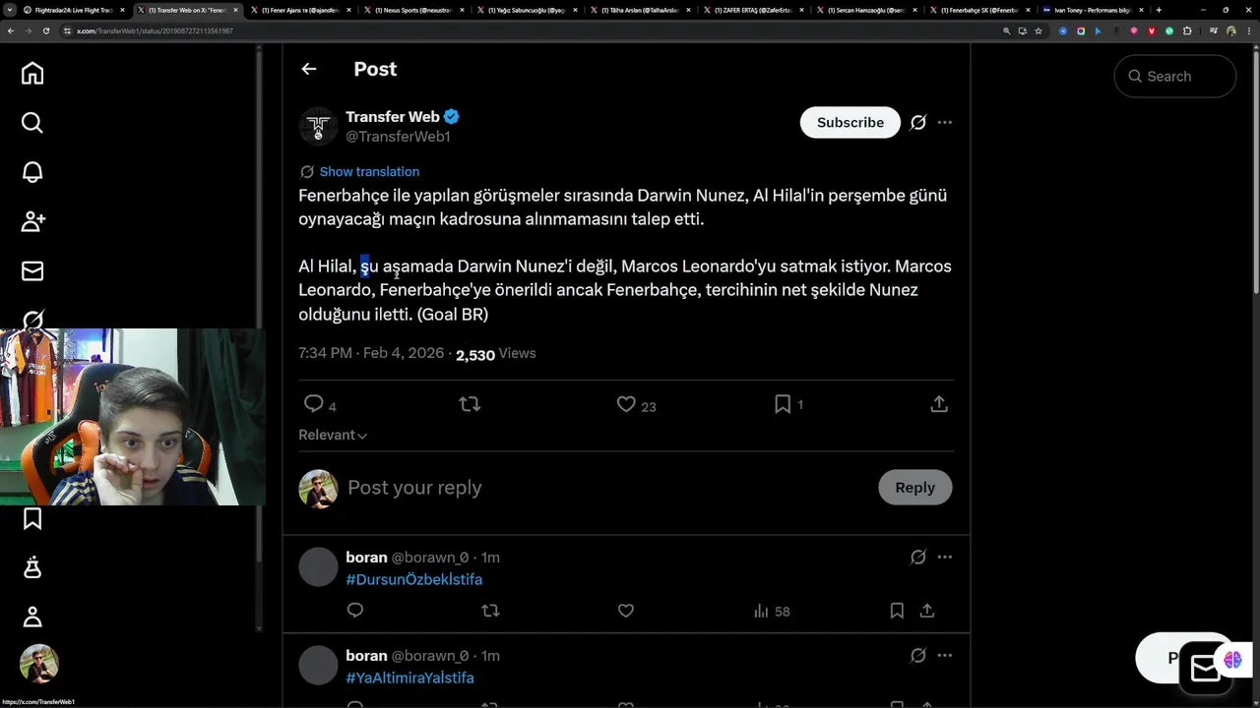Open the Explore search icon in sidebar

click(x=32, y=123)
